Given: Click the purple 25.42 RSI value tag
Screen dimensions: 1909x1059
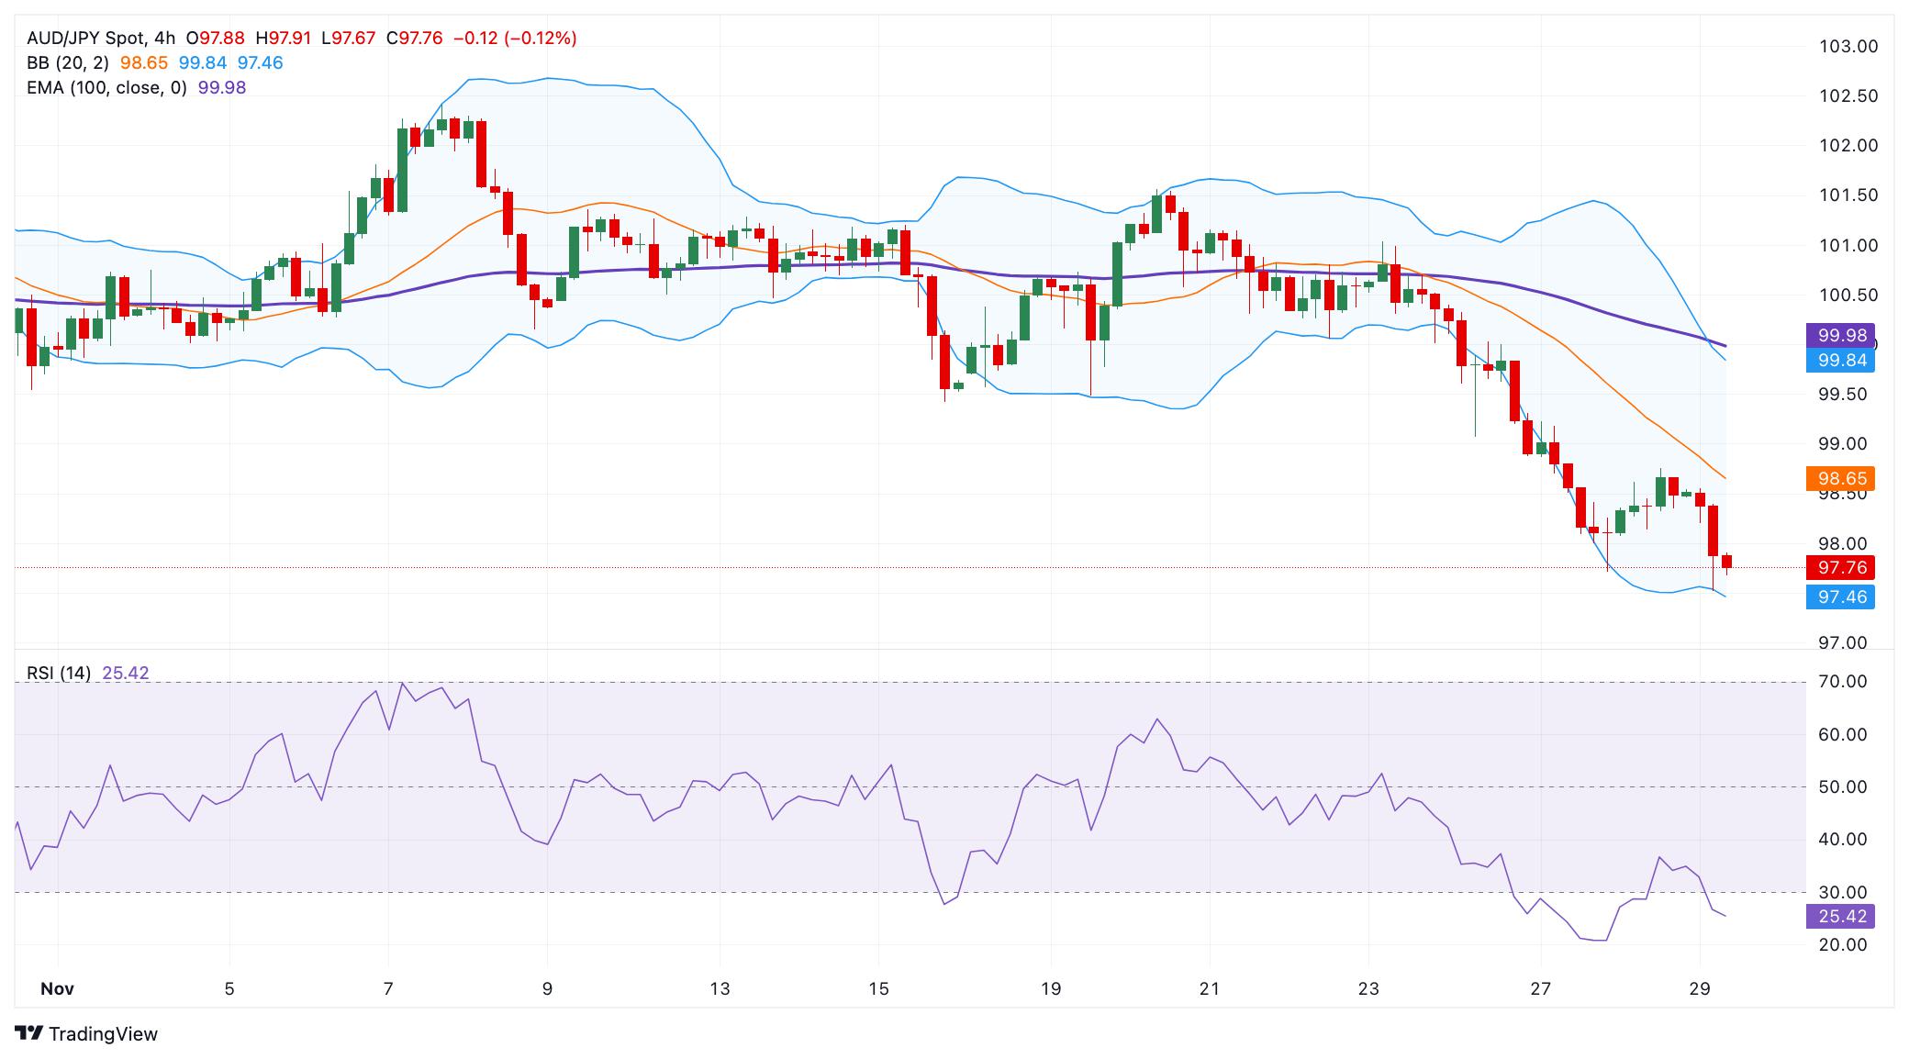Looking at the screenshot, I should click(1842, 916).
